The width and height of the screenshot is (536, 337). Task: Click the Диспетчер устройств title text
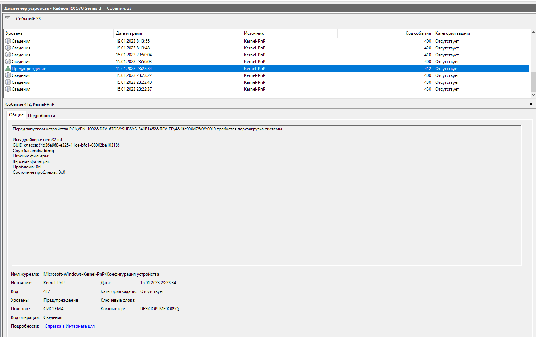(53, 8)
